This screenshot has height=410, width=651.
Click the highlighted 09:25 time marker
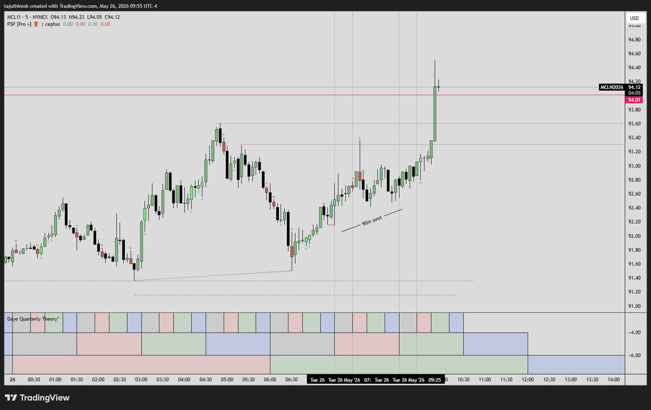435,380
